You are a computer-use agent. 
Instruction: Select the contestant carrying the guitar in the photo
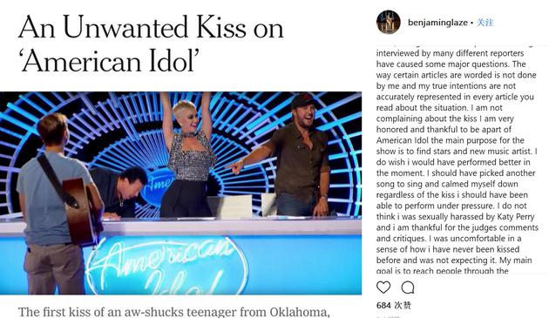58,204
